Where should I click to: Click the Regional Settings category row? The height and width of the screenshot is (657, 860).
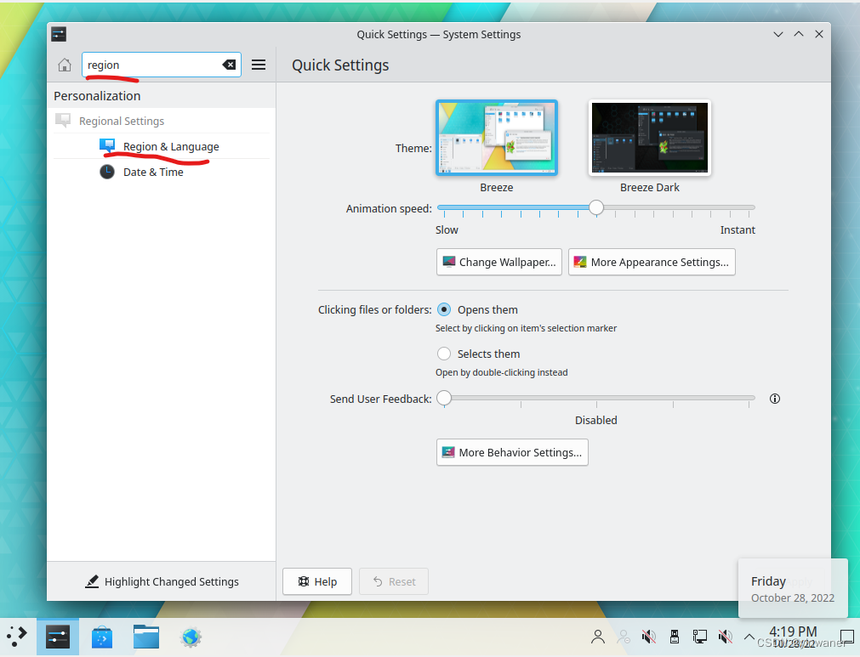pos(162,121)
